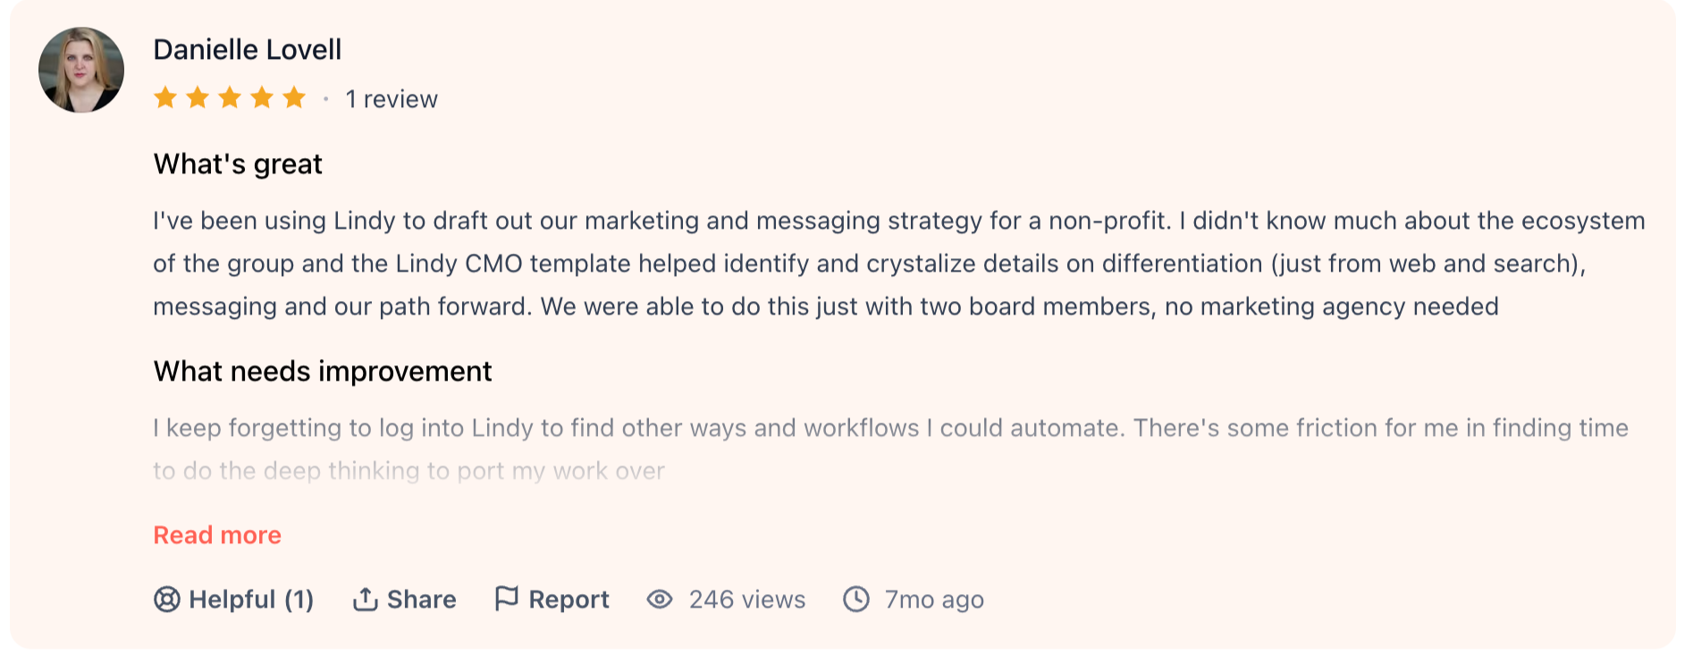Click the 7mo ago timestamp
The height and width of the screenshot is (655, 1693).
934,600
